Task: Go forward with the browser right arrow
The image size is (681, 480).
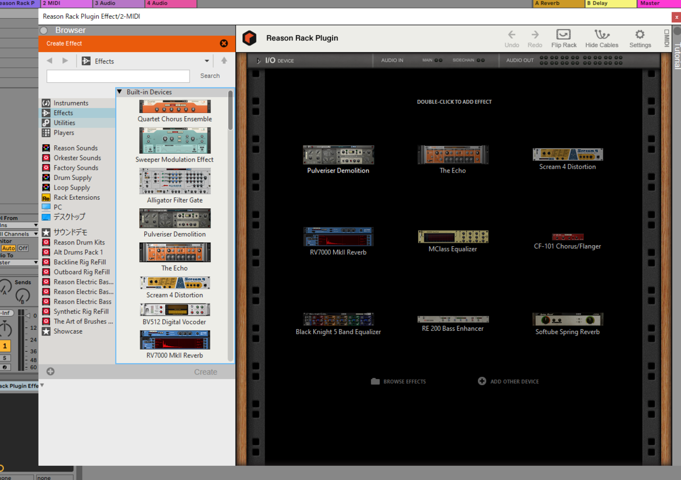Action: (x=65, y=61)
